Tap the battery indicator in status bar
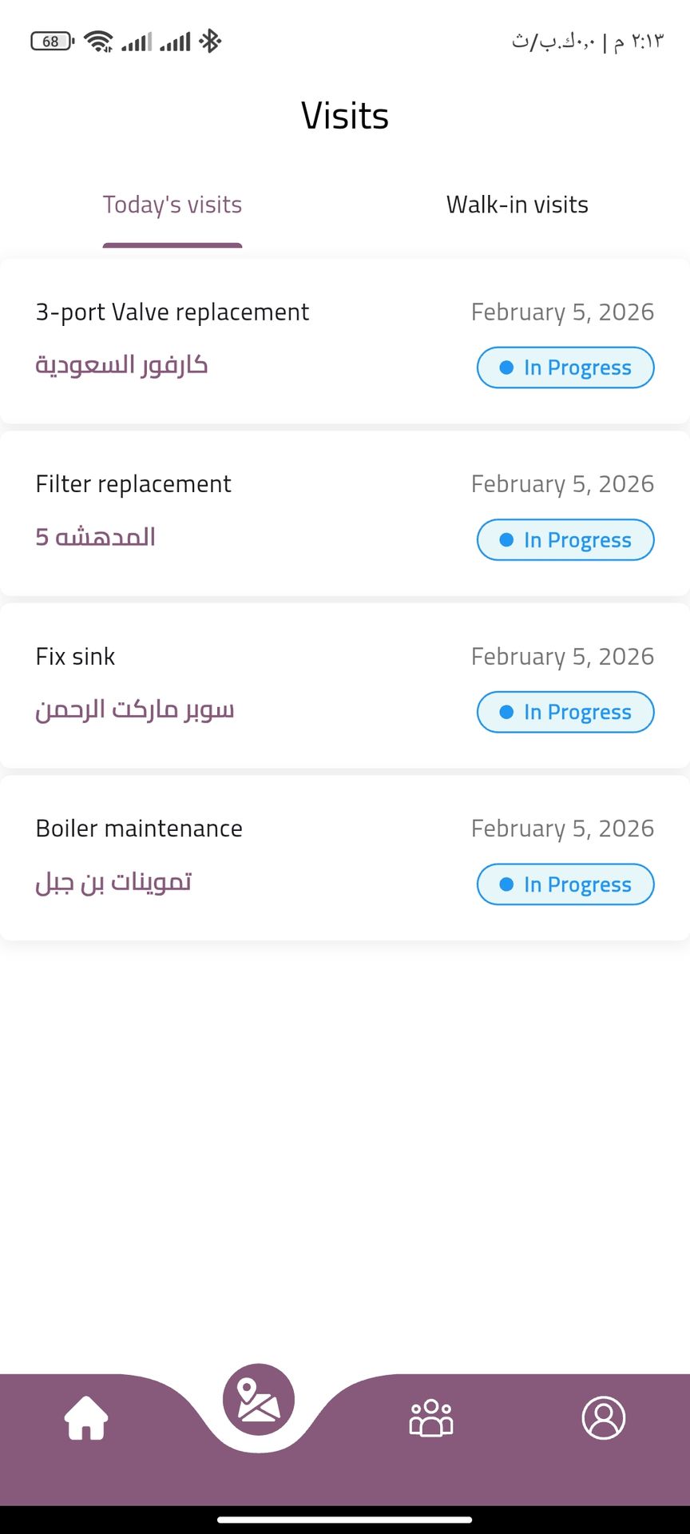690x1534 pixels. 52,42
